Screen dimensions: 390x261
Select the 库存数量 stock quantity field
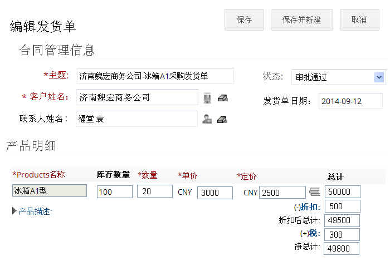[114, 191]
